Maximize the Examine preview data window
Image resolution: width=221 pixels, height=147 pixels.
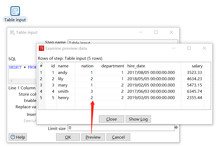coord(189,48)
